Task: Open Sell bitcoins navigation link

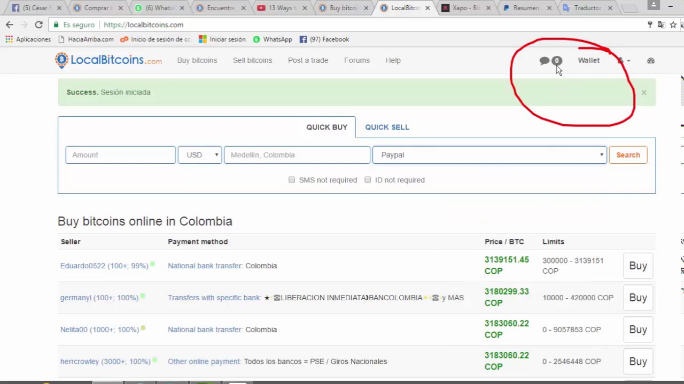Action: click(252, 60)
